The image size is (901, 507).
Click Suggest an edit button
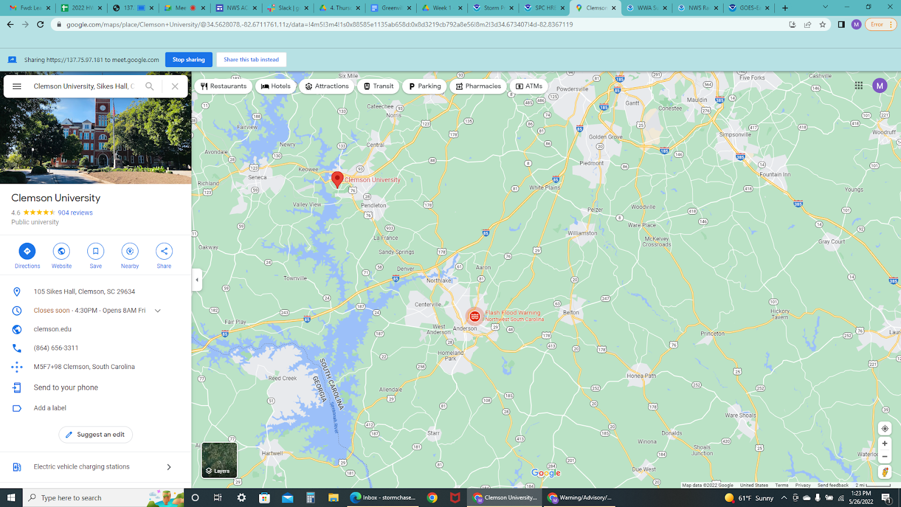tap(96, 435)
